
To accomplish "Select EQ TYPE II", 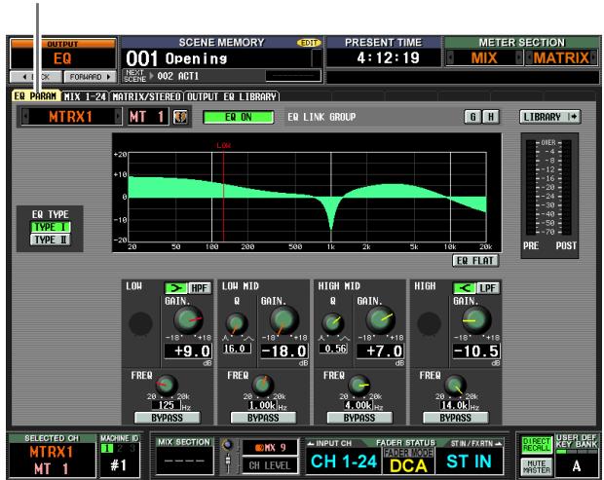I will point(51,240).
